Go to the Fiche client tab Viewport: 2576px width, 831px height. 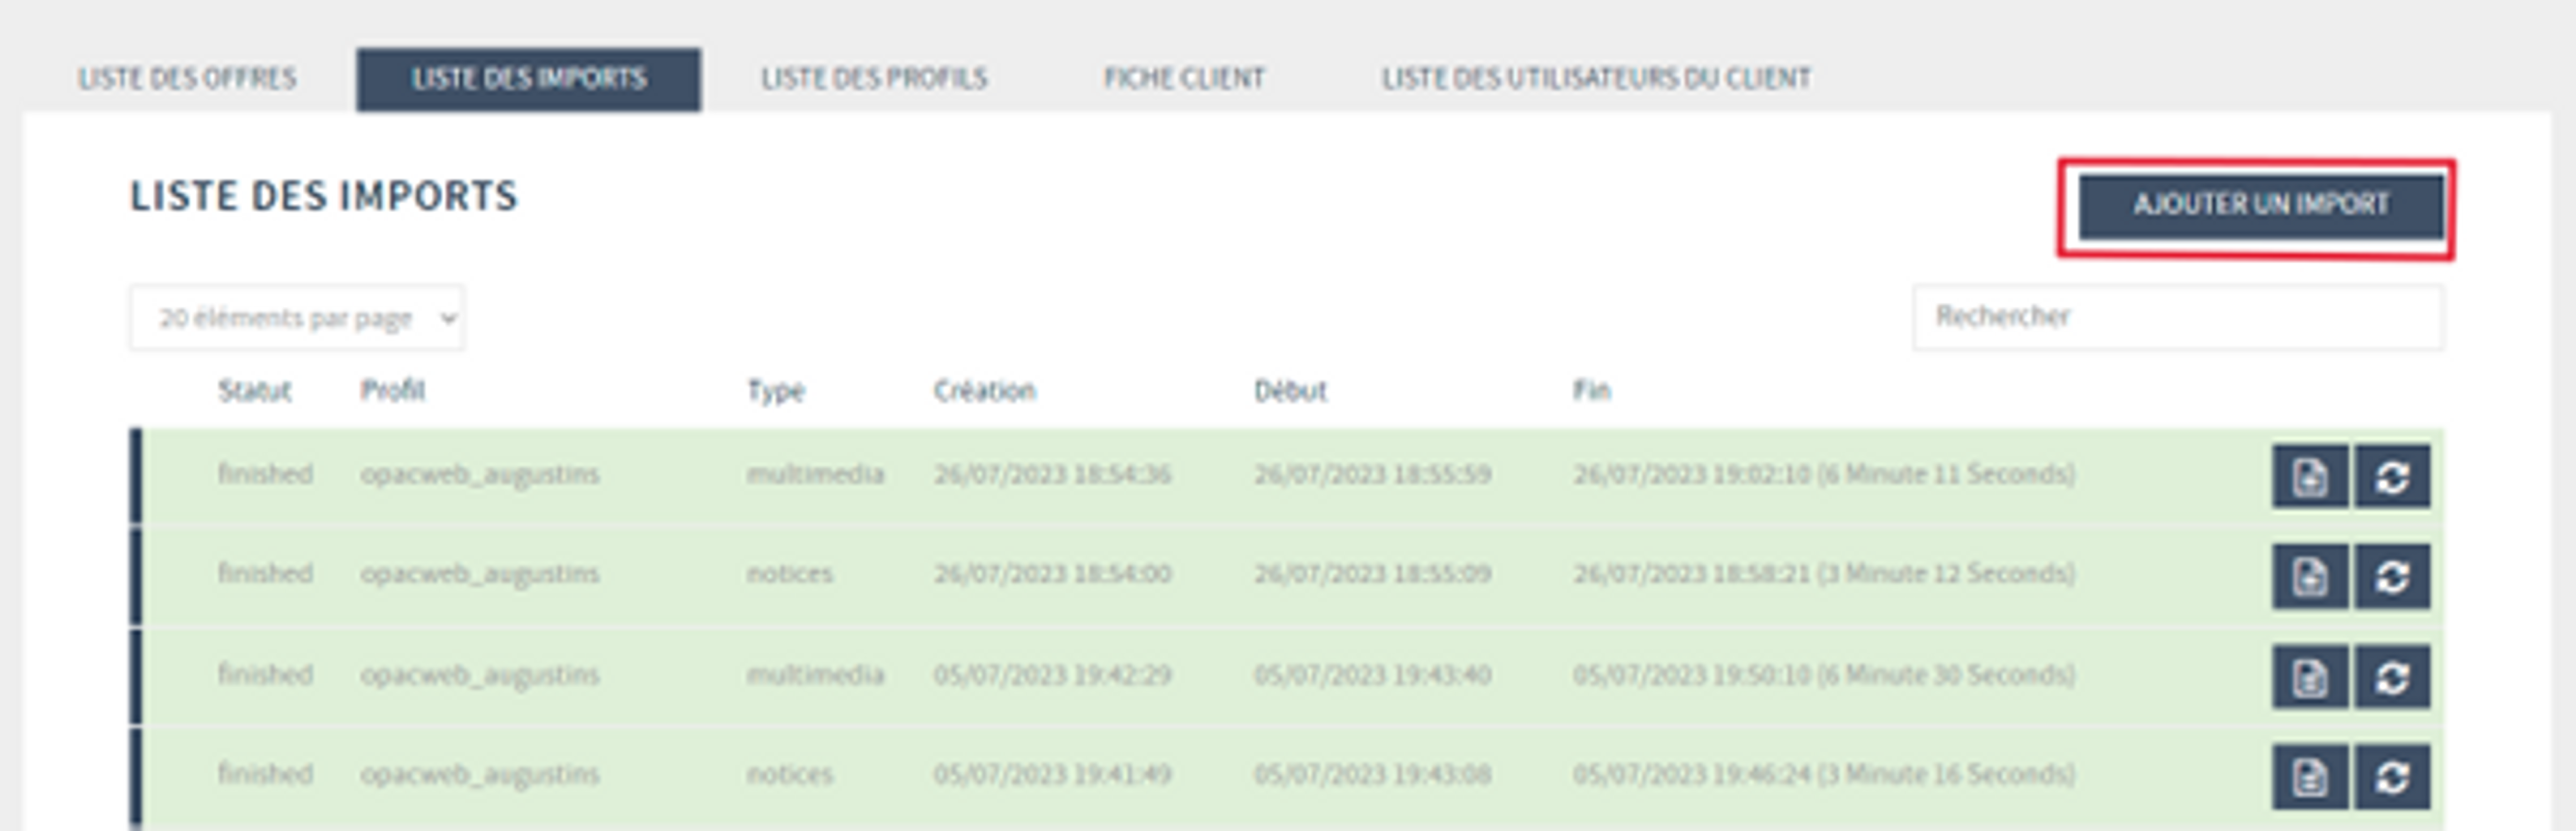pos(1184,78)
